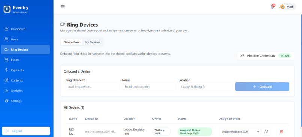Click the Onboard a Device heading
This screenshot has height=137, width=302.
pyautogui.click(x=77, y=71)
